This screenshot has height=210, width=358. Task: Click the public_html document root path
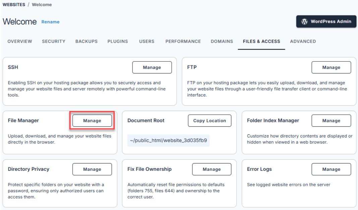pyautogui.click(x=168, y=140)
